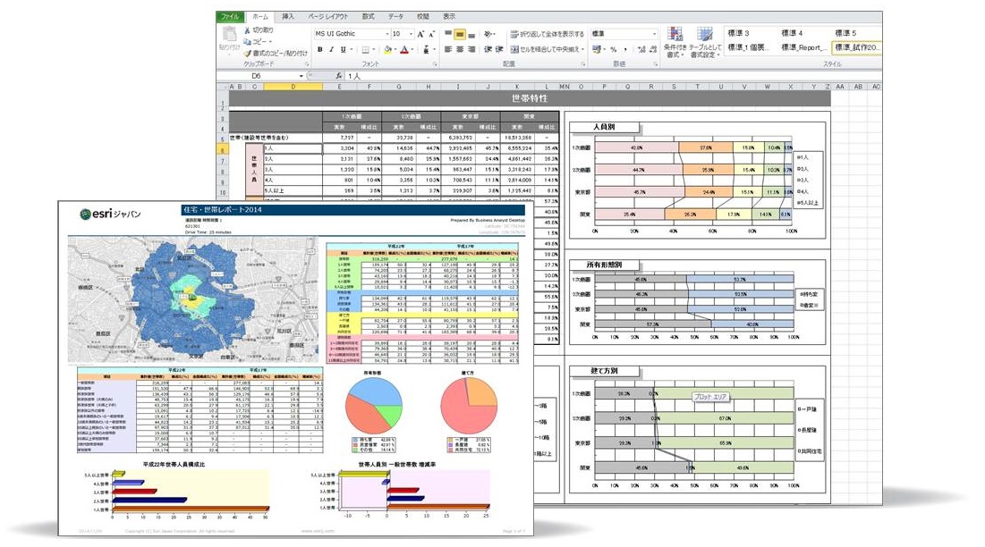985x547 pixels.
Task: Expand the Name Box dropdown arrow
Action: (301, 76)
